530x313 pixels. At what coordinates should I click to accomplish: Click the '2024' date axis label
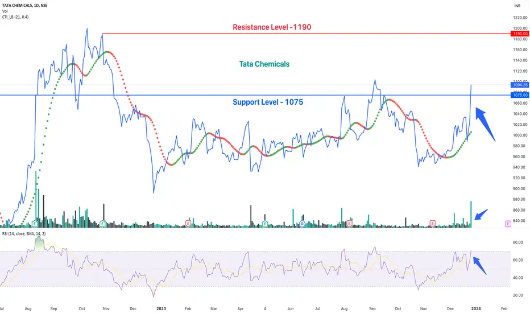[476, 308]
